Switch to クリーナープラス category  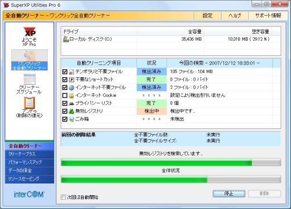[x=30, y=154]
